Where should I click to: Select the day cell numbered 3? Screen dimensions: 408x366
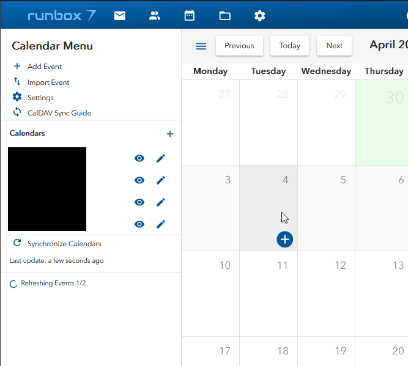[211, 208]
